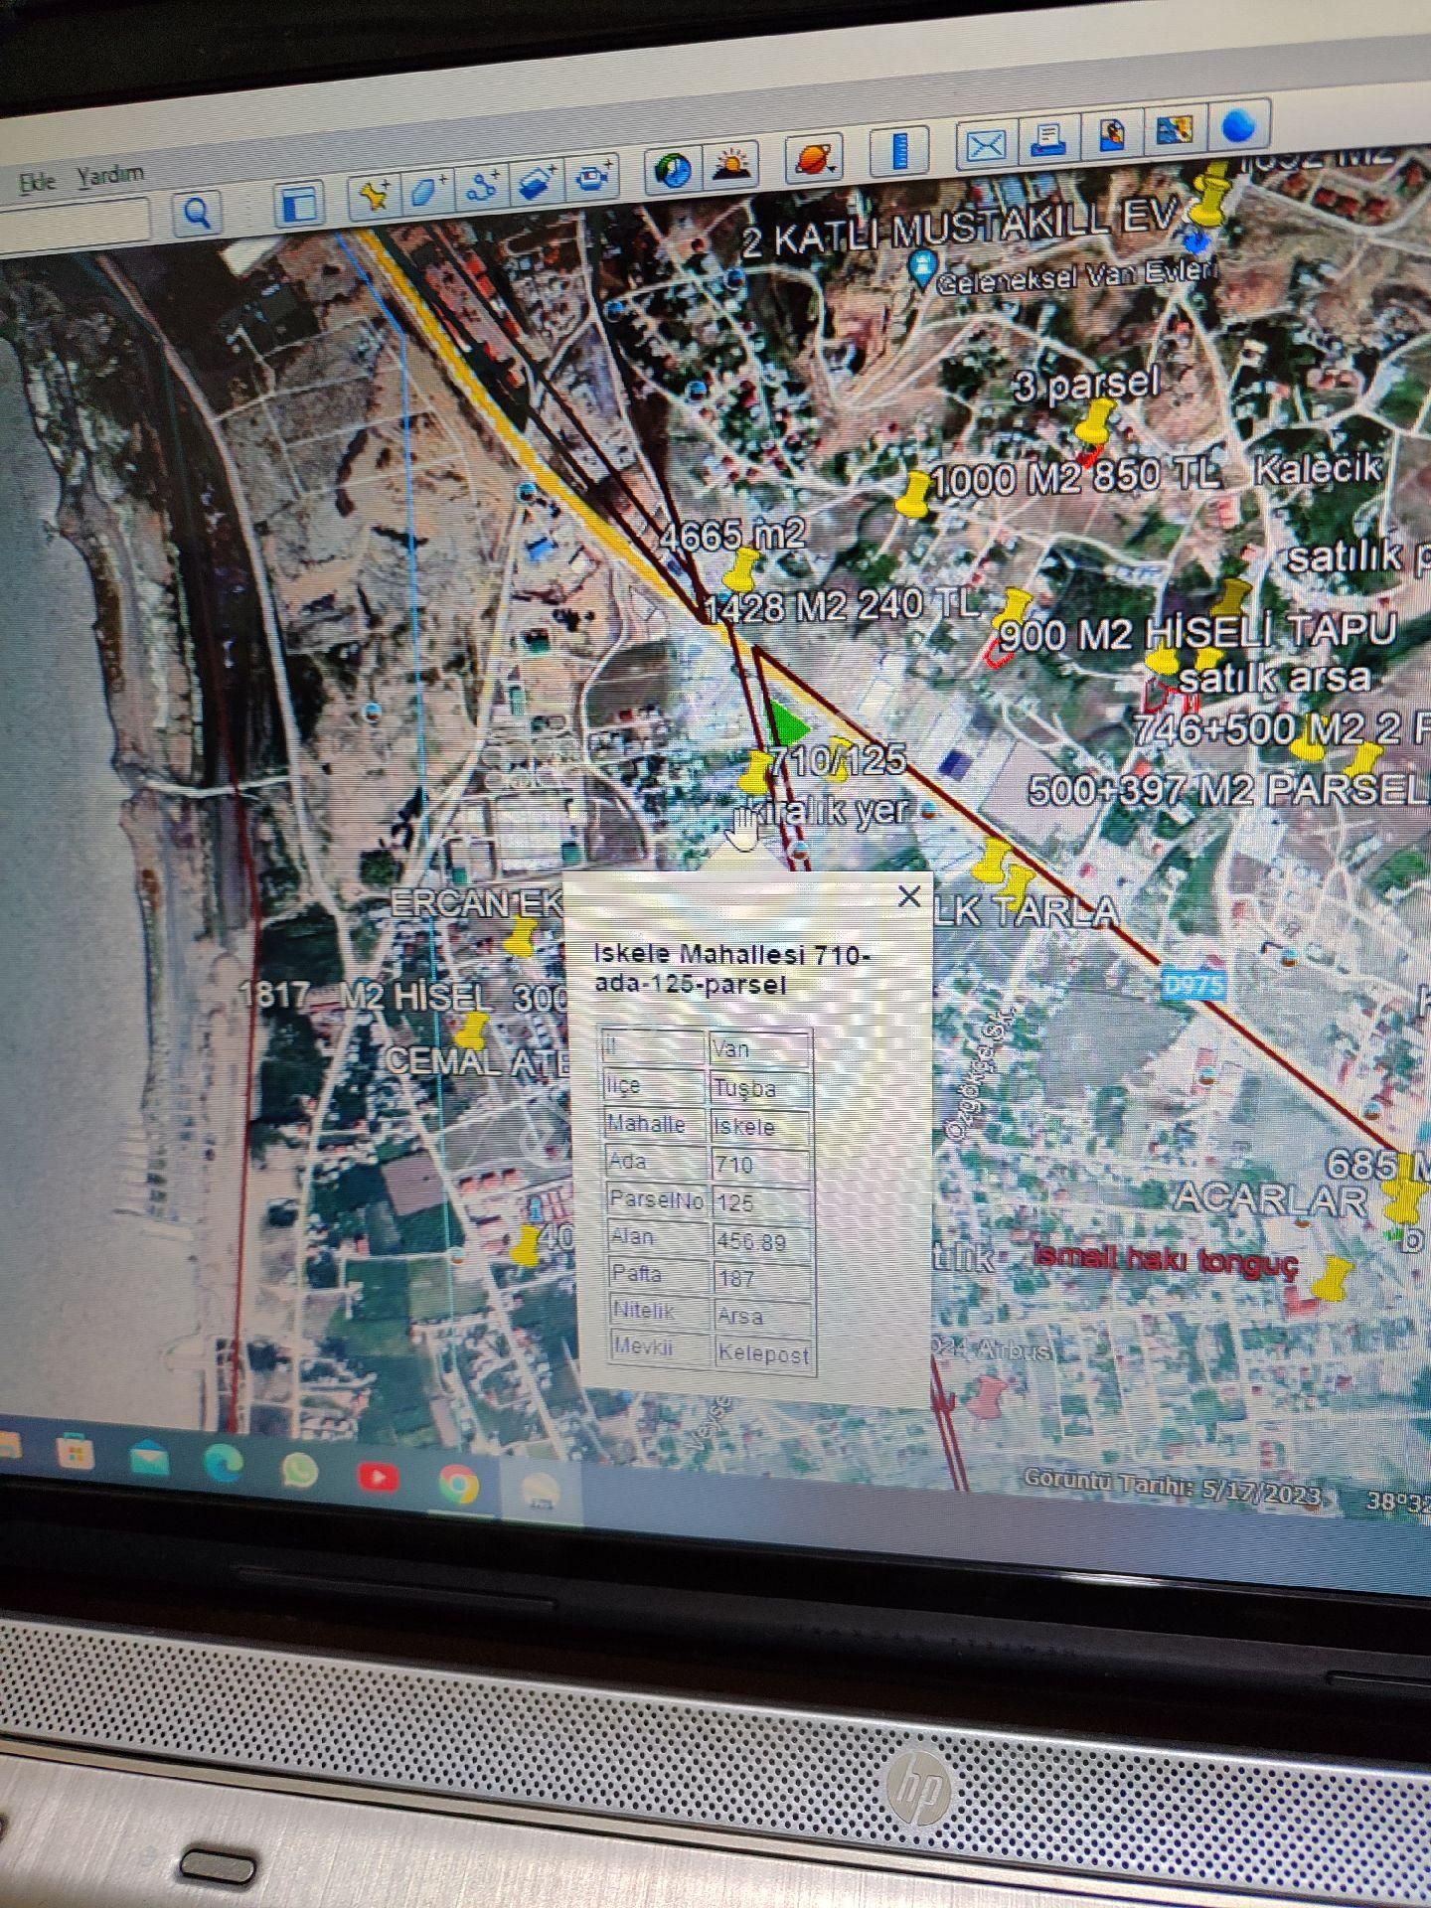
Task: Click the D975 road sign
Action: 1193,986
